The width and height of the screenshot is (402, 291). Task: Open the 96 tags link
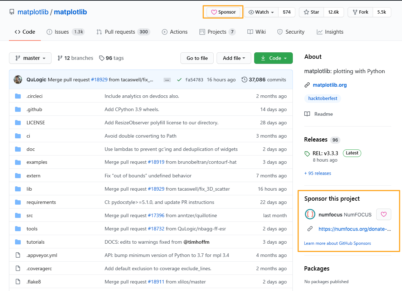(x=112, y=58)
